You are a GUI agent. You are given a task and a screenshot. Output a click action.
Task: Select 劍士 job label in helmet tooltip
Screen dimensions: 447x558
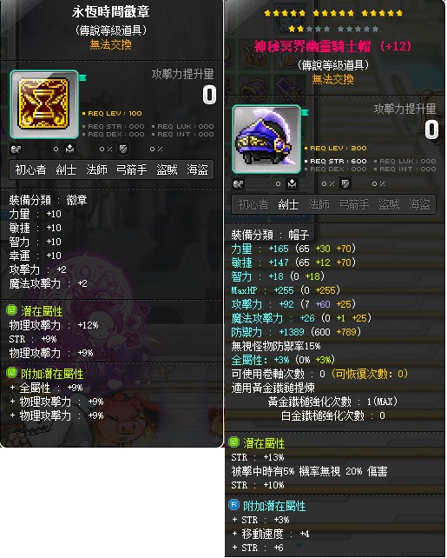288,204
